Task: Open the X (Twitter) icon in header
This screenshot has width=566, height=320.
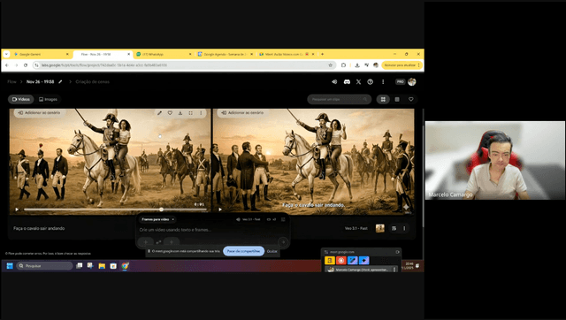Action: pos(358,82)
